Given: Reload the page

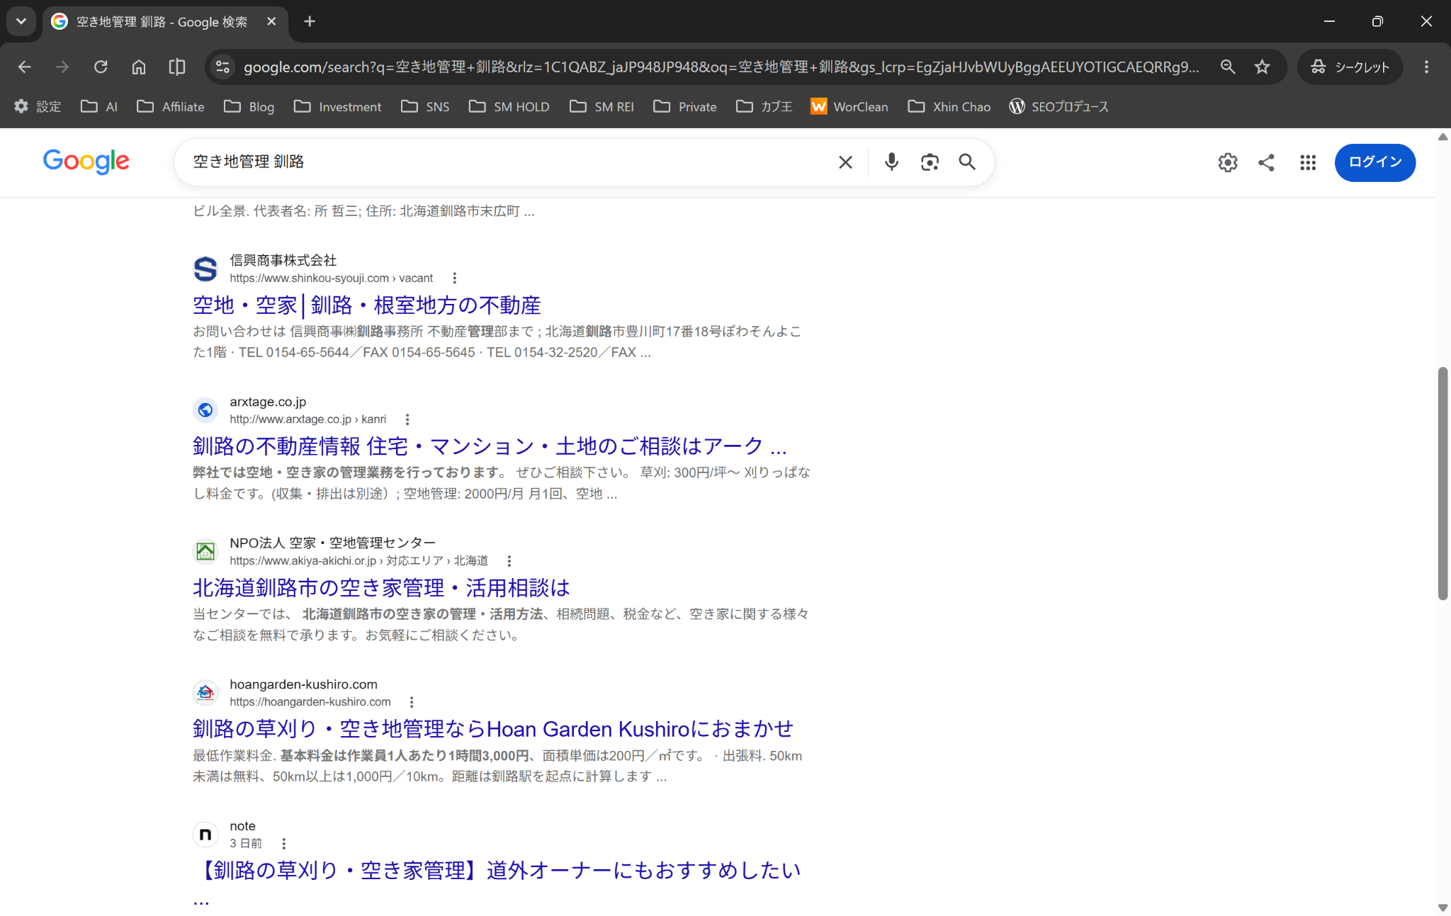Looking at the screenshot, I should (101, 67).
